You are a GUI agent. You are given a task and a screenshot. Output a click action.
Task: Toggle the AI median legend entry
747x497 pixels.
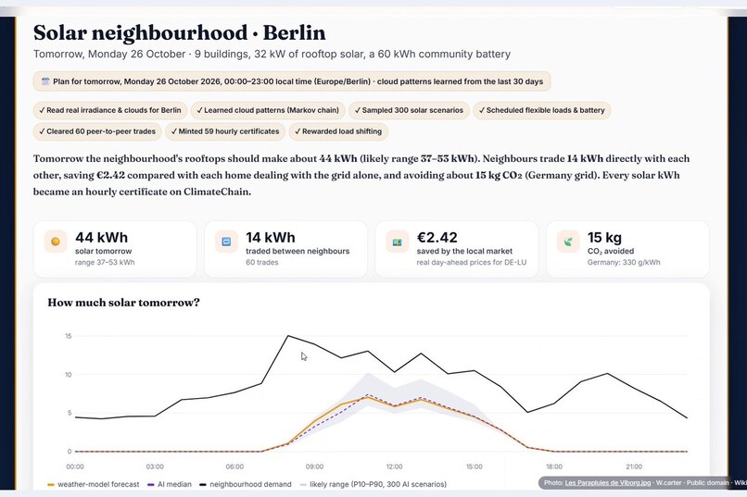pos(170,484)
